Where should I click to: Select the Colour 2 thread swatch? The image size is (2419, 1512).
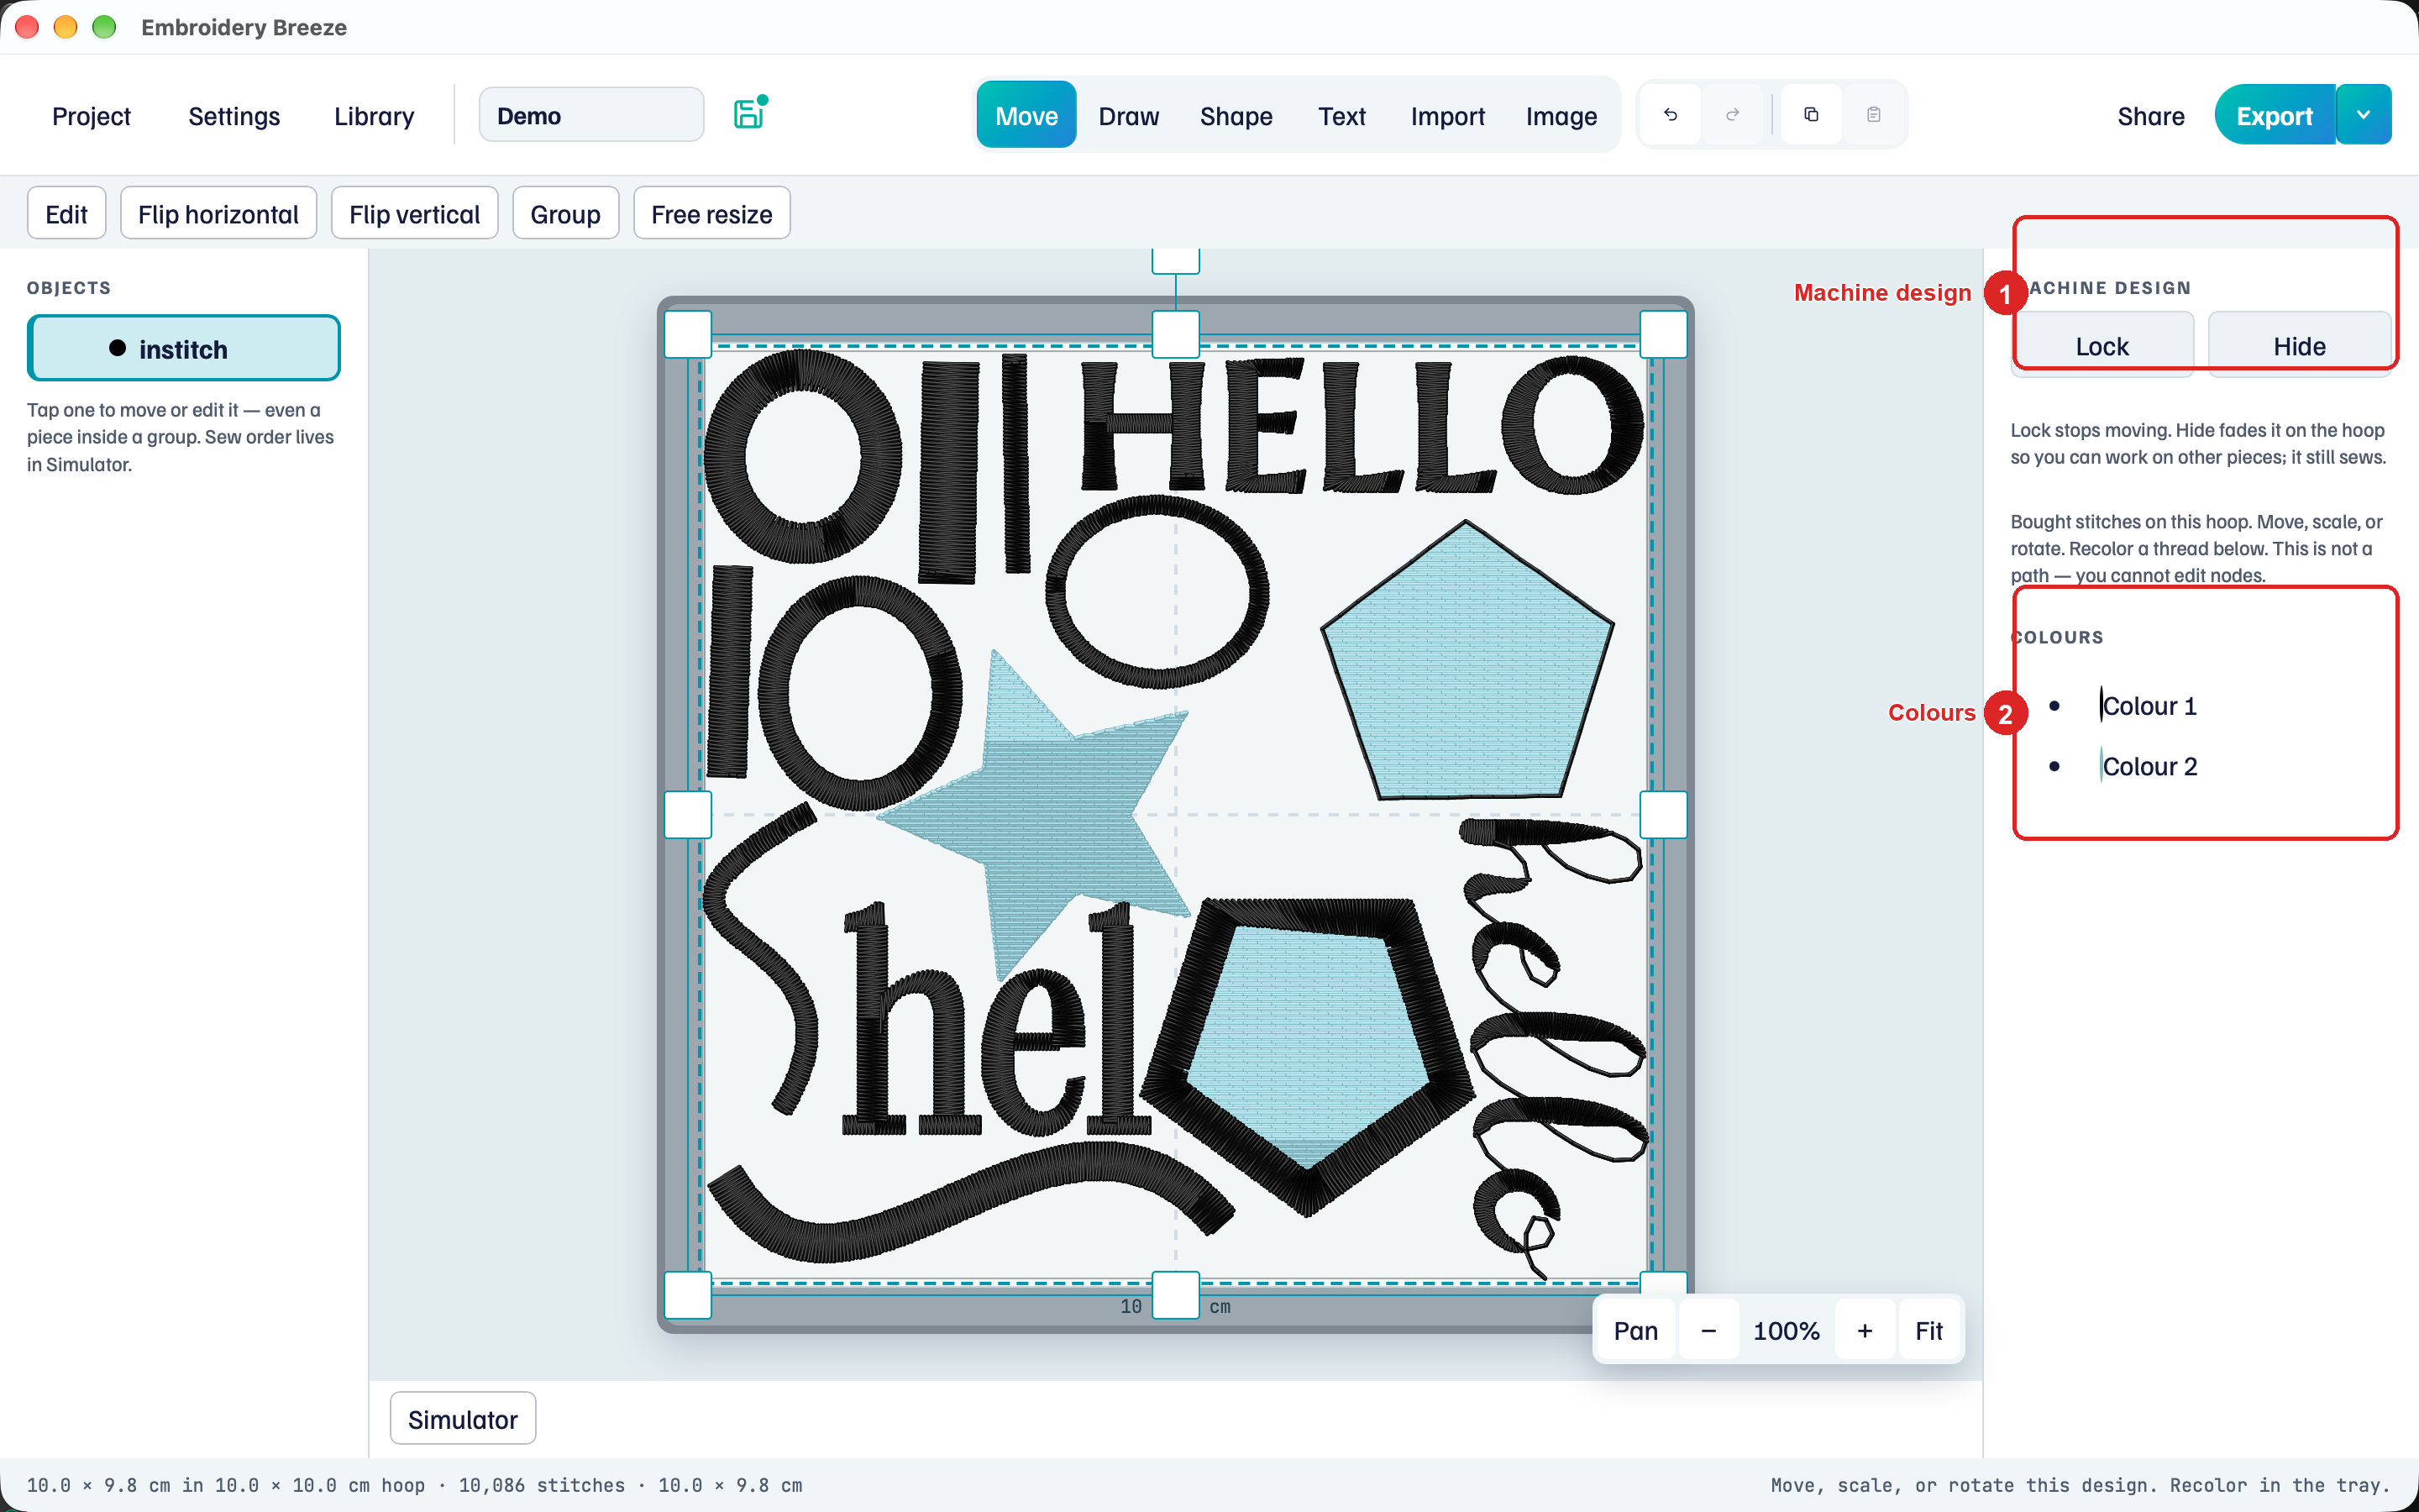tap(2102, 766)
